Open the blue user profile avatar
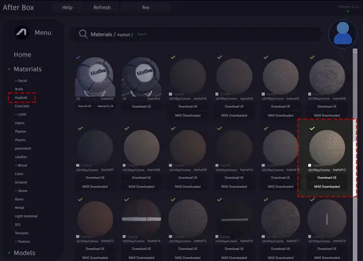The image size is (363, 261). [343, 34]
